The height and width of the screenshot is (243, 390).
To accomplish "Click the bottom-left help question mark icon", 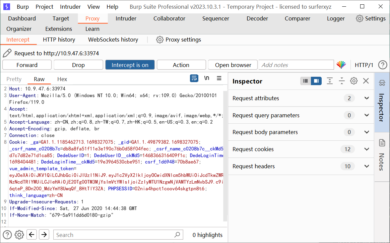I will (7, 235).
